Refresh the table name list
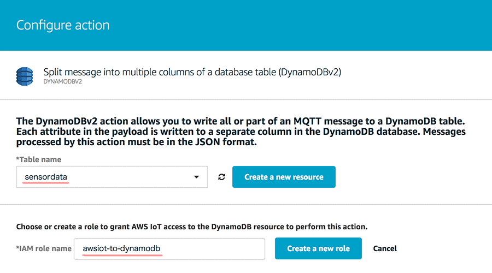The width and height of the screenshot is (492, 273). pyautogui.click(x=221, y=177)
